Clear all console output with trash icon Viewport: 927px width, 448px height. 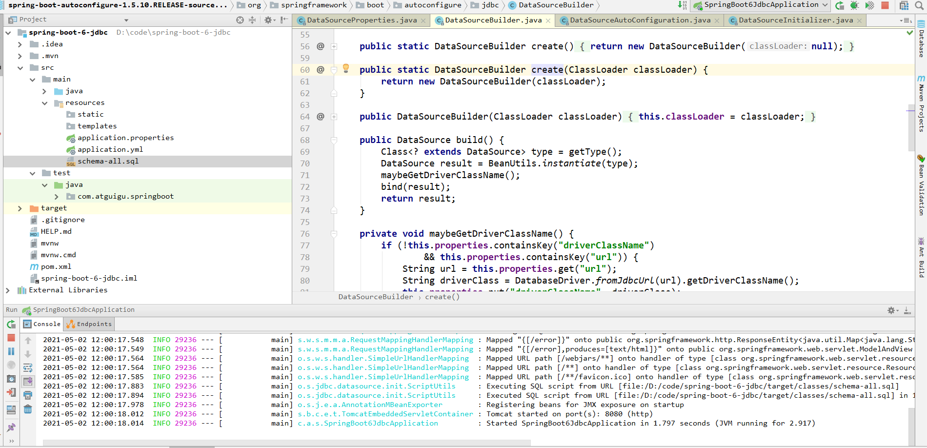pyautogui.click(x=28, y=409)
